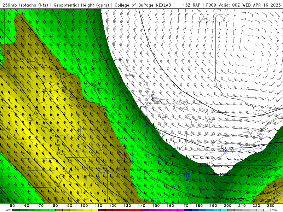The image size is (283, 212).
Task: Click the 50 value on the color scale
Action: point(12,206)
